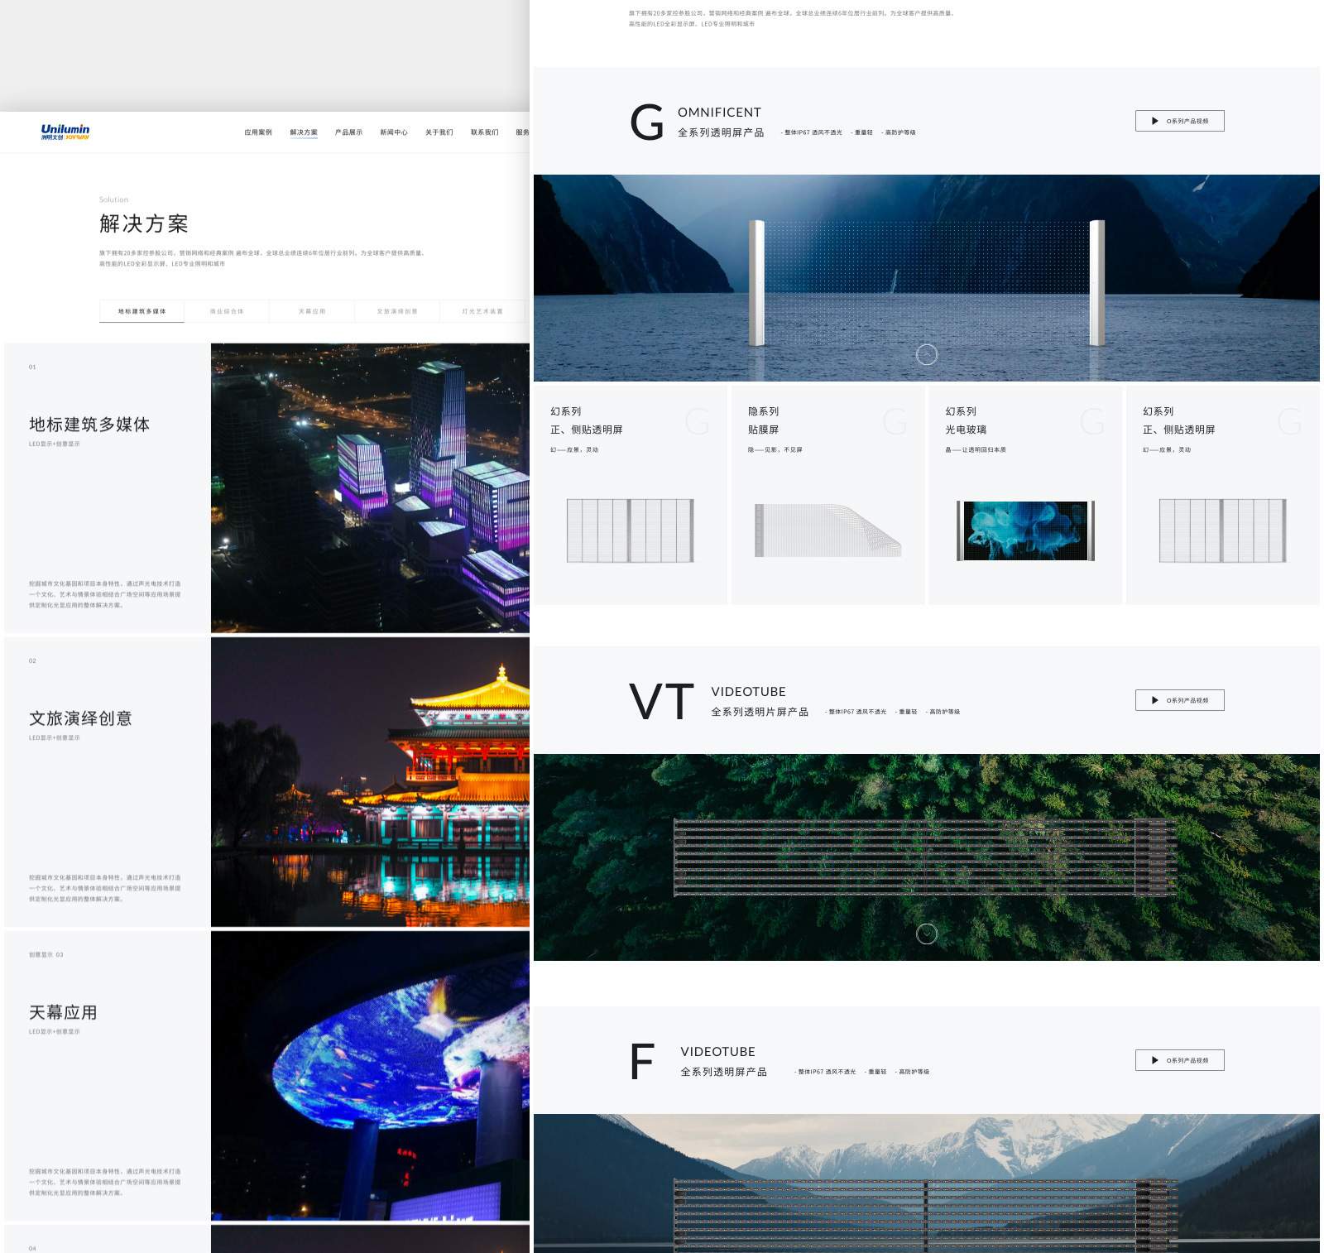Click the aerial forest banner image
Screen dimensions: 1324x1253
927,857
